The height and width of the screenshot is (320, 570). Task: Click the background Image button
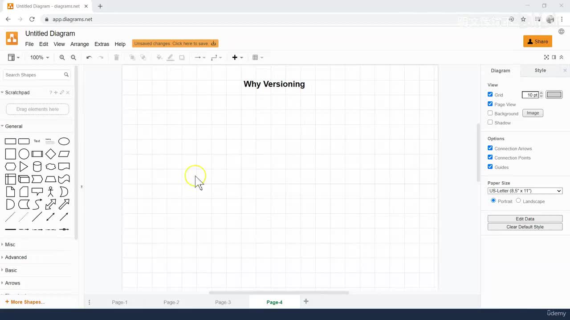click(533, 113)
